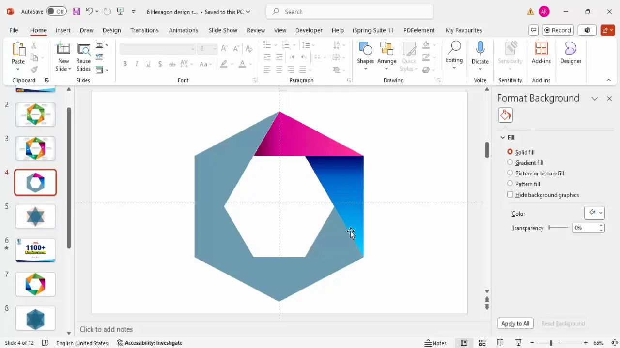Click the warning triangle icon
Image resolution: width=620 pixels, height=348 pixels.
click(531, 11)
